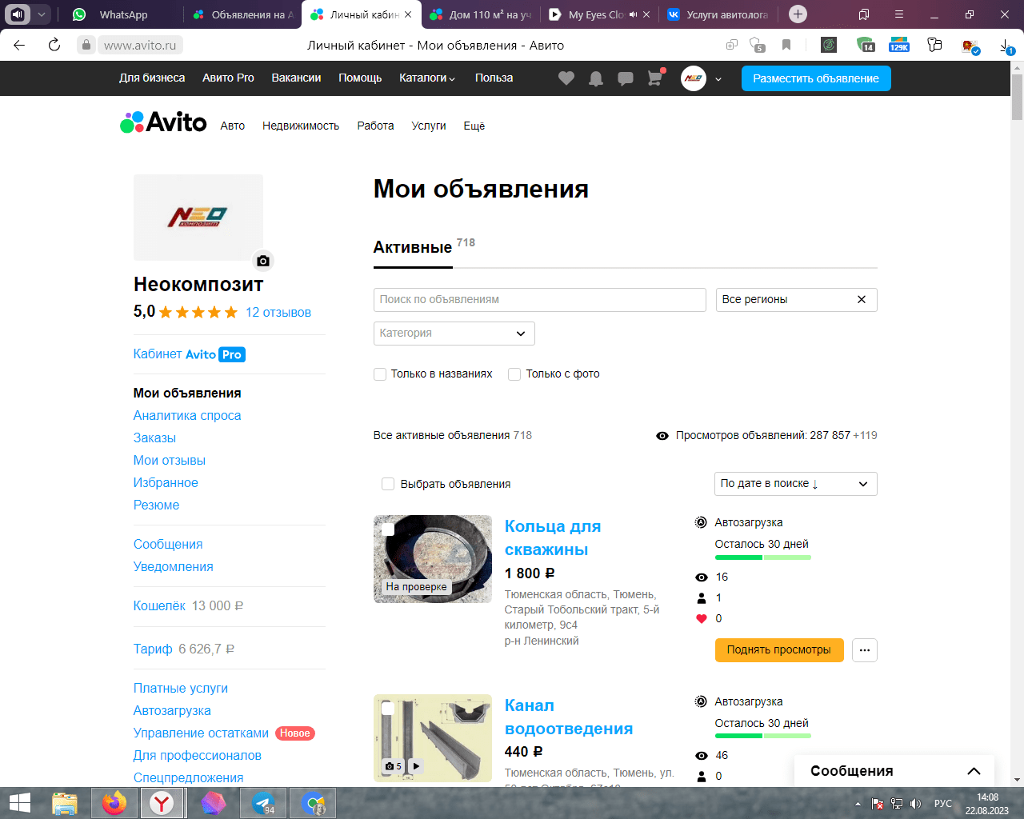The image size is (1024, 819).
Task: Click Поднять просмотры for Кольца для скважины
Action: pyautogui.click(x=778, y=650)
